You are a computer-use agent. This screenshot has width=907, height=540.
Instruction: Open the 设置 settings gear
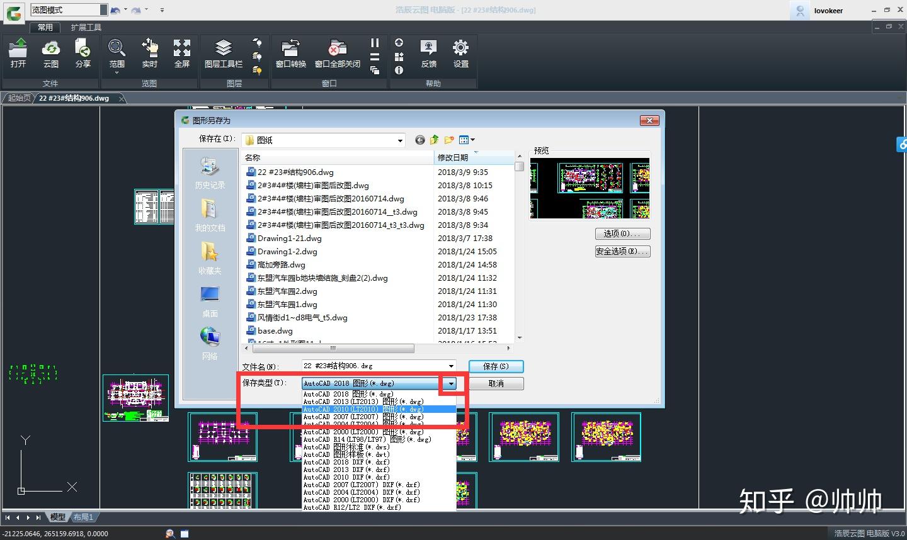(x=461, y=53)
